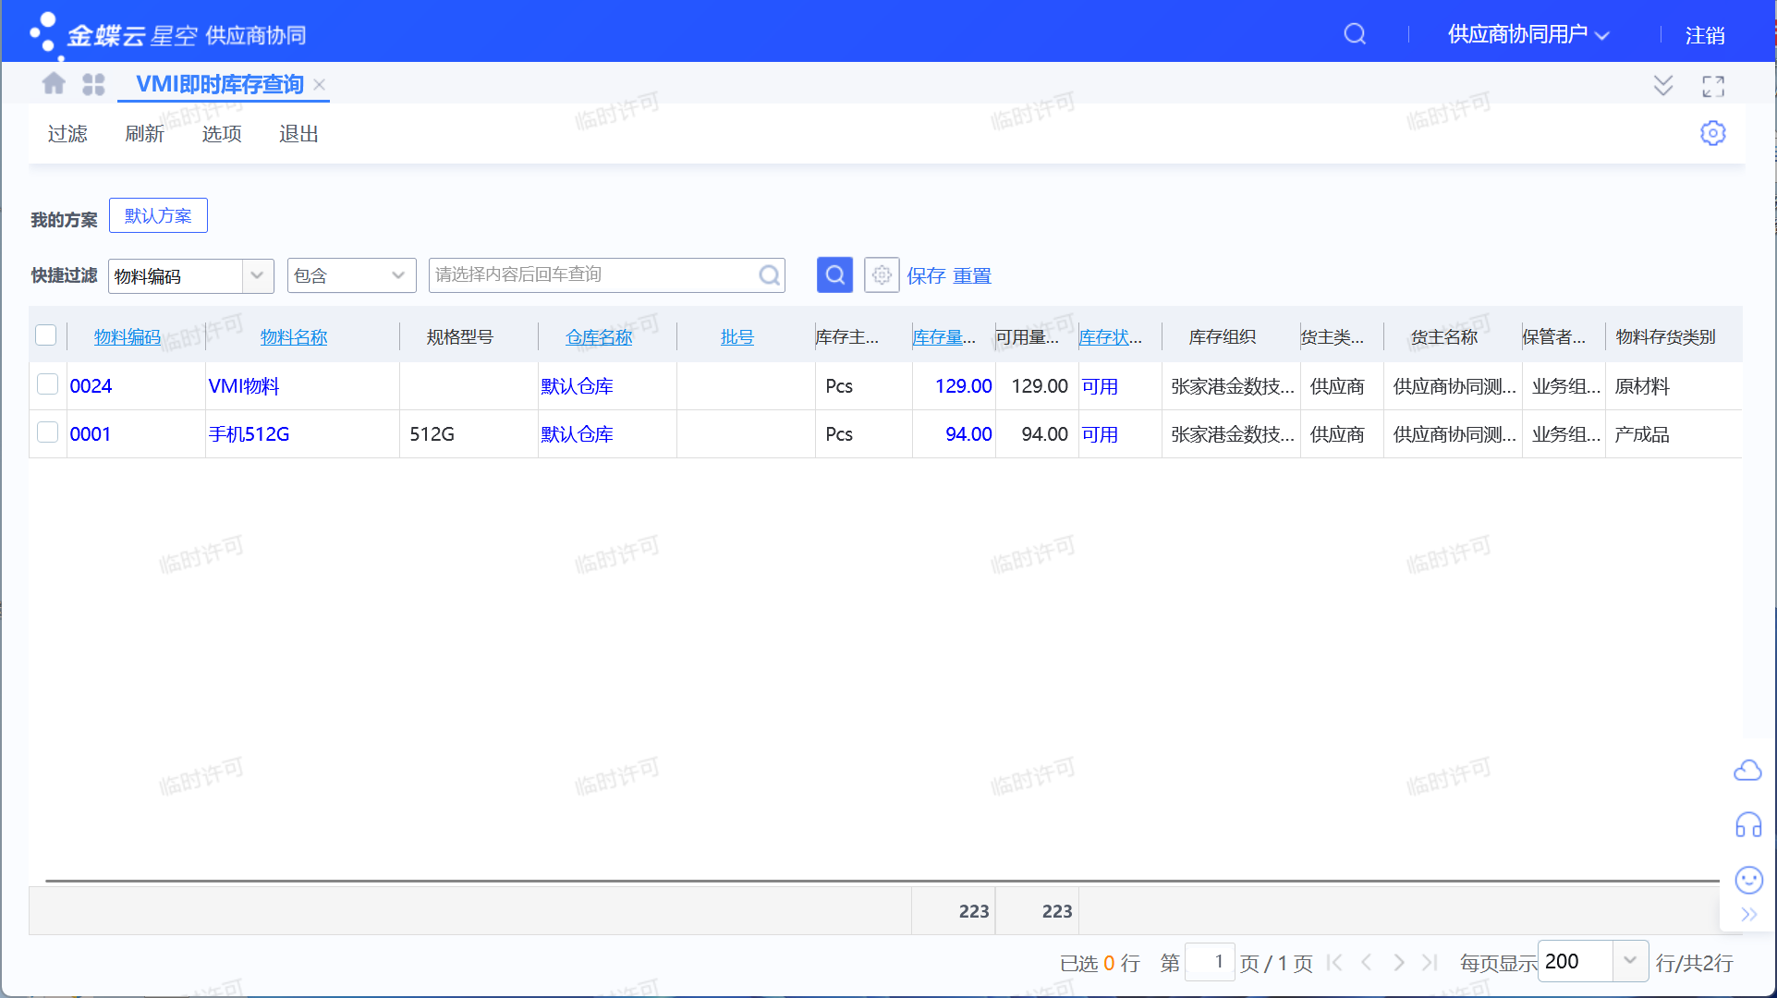
Task: Click the page number input box
Action: 1210,962
